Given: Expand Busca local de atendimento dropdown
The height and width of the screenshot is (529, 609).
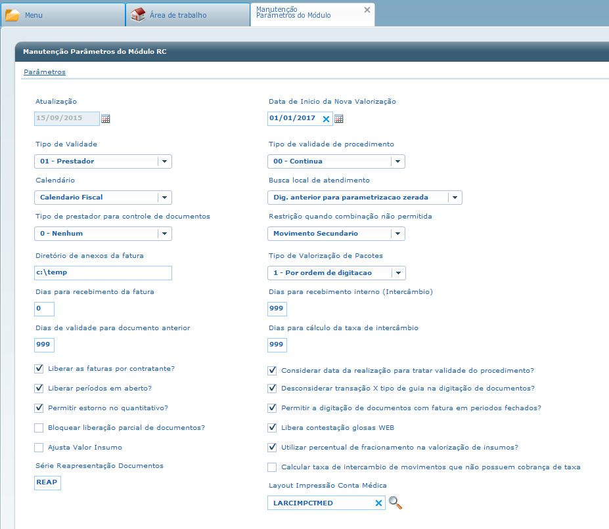Looking at the screenshot, I should 365,198.
